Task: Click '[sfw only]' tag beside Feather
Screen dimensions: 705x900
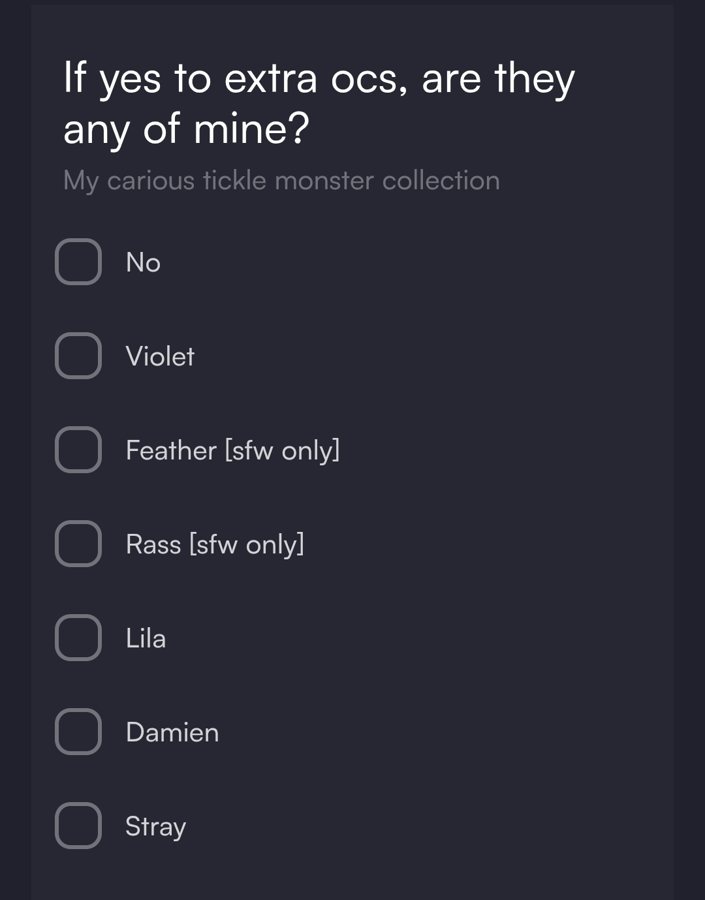Action: click(x=282, y=450)
